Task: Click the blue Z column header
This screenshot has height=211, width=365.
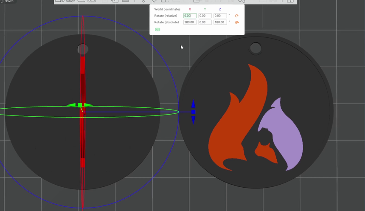Action: 220,9
